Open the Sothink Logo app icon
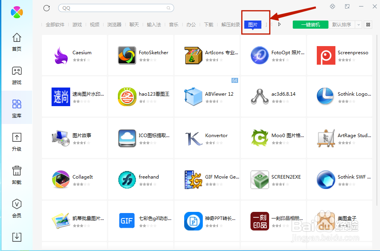Viewport: 380px width, 251px height. [x=326, y=97]
